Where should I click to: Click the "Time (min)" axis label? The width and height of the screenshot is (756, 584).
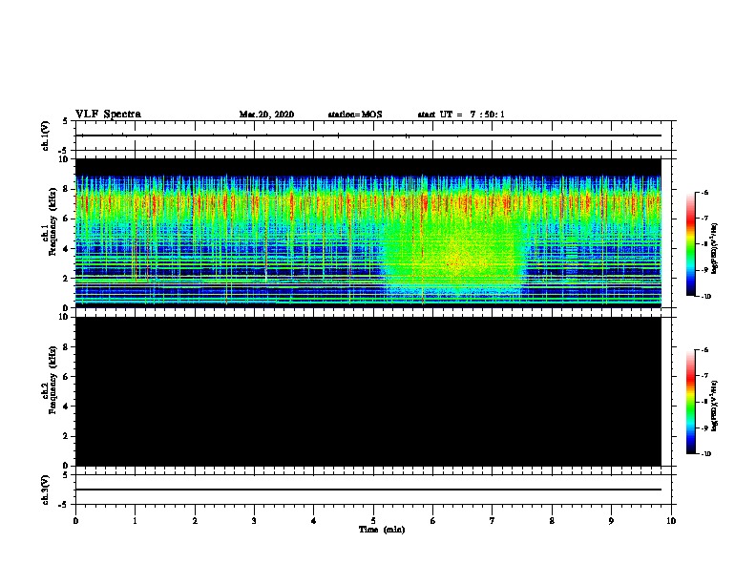[x=382, y=530]
